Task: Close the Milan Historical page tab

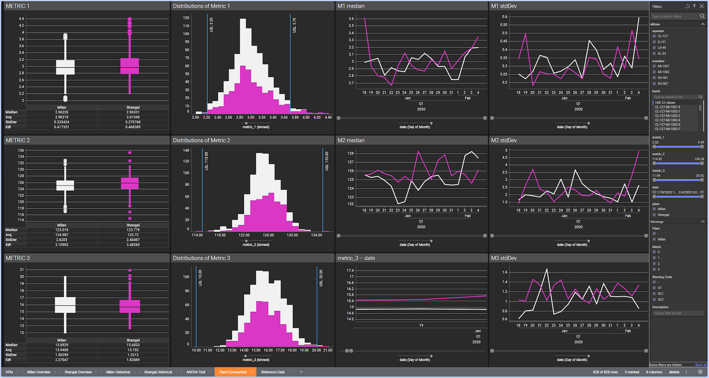Action: tap(135, 372)
